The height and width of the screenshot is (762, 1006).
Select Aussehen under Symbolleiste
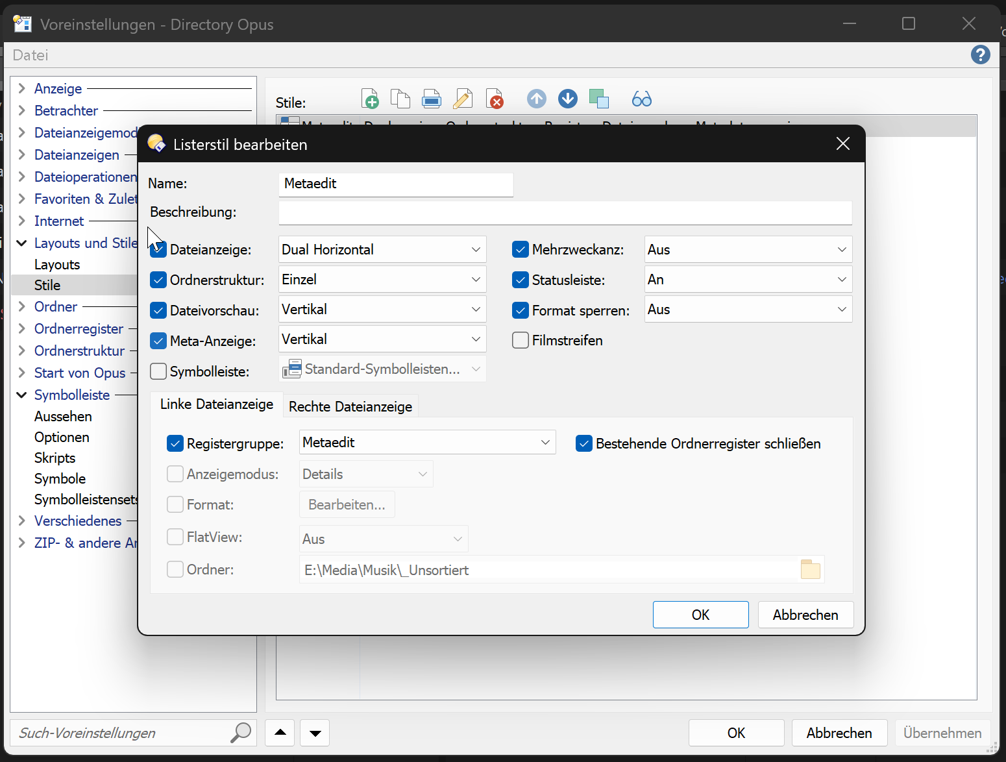(63, 416)
